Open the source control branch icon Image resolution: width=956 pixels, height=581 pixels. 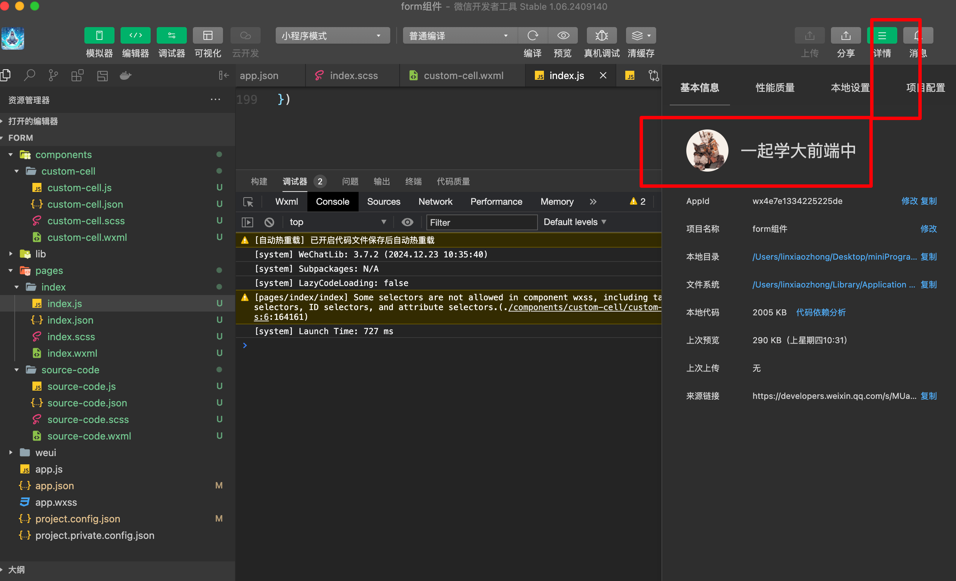coord(53,75)
